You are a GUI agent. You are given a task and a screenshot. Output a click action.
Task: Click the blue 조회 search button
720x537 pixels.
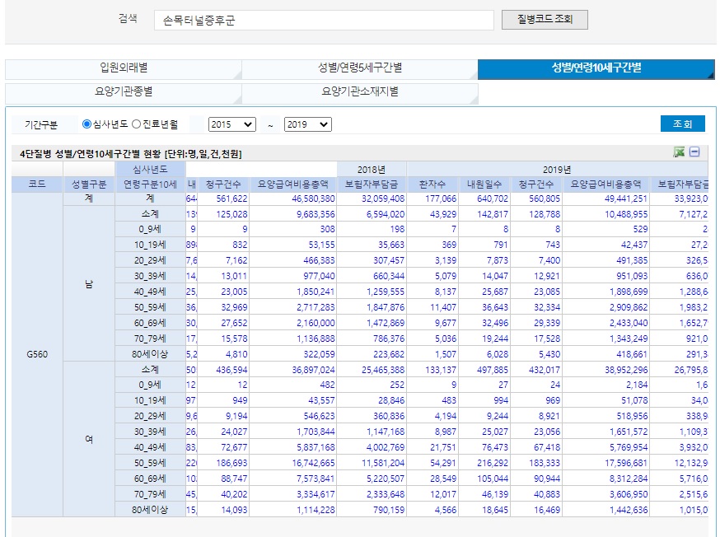point(682,124)
